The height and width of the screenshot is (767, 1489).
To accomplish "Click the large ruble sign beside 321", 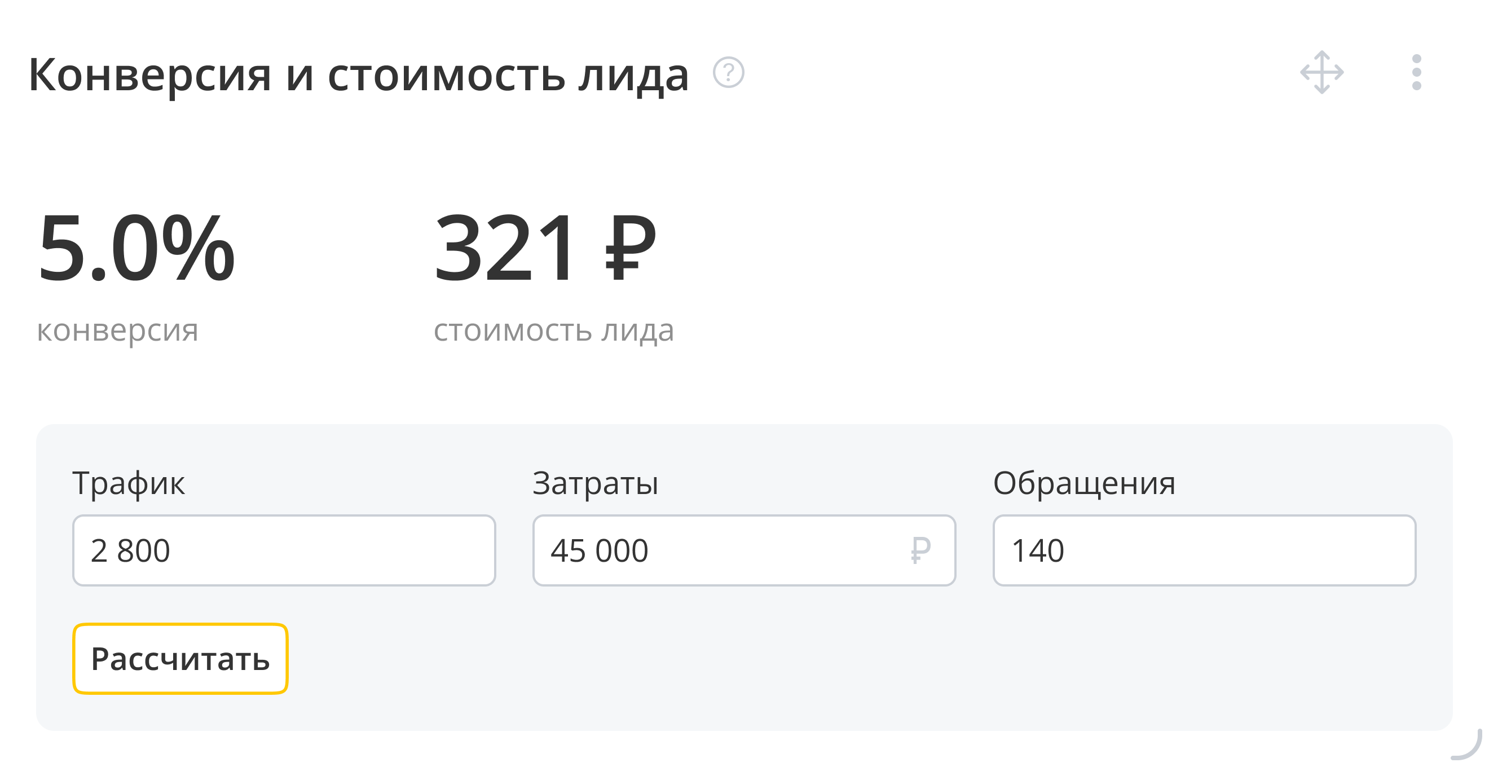I will pyautogui.click(x=630, y=249).
